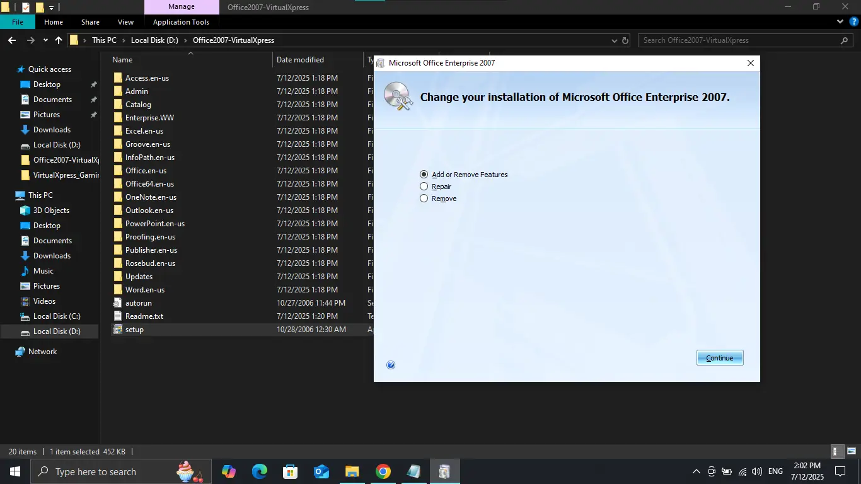The image size is (861, 484).
Task: Open the Windows Start menu
Action: click(x=14, y=471)
